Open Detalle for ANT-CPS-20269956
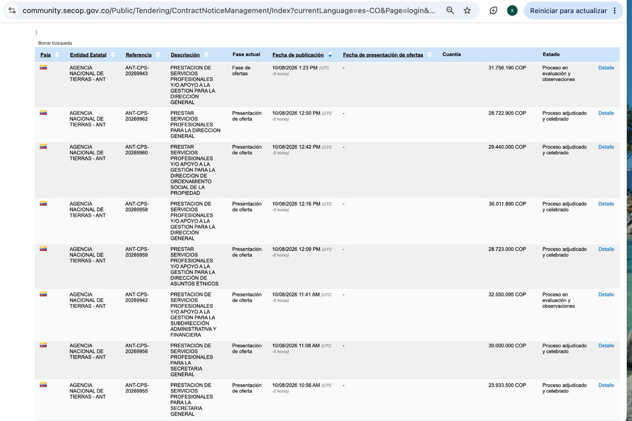The height and width of the screenshot is (421, 632). point(606,345)
